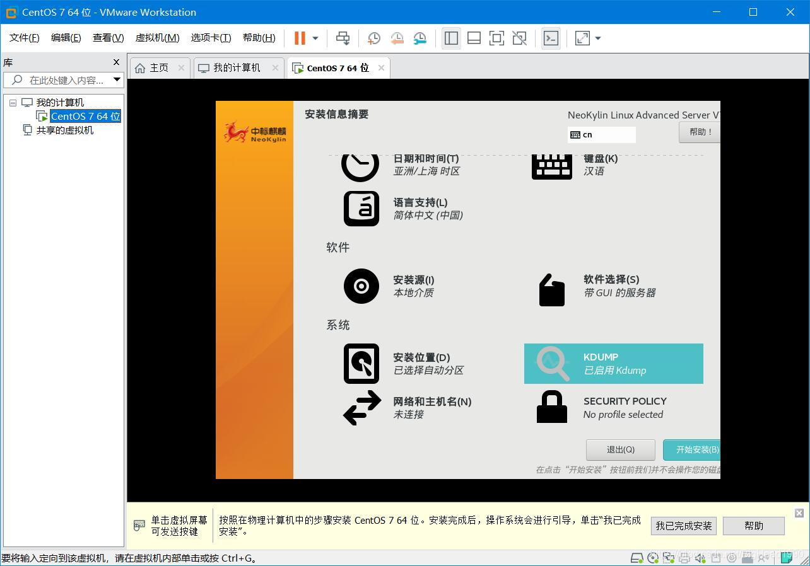Toggle the thumbnail bar view icon
Viewport: 810px width, 566px height.
(474, 38)
